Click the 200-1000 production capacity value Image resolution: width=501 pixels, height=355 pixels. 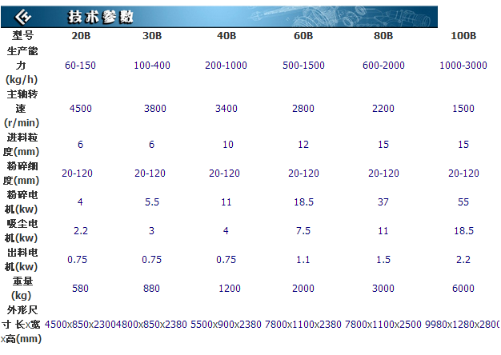coord(226,66)
